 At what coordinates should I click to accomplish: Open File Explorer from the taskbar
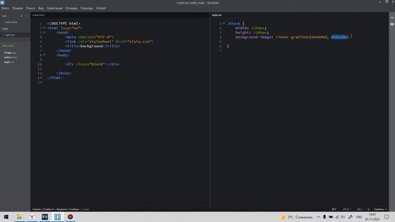tap(19, 216)
